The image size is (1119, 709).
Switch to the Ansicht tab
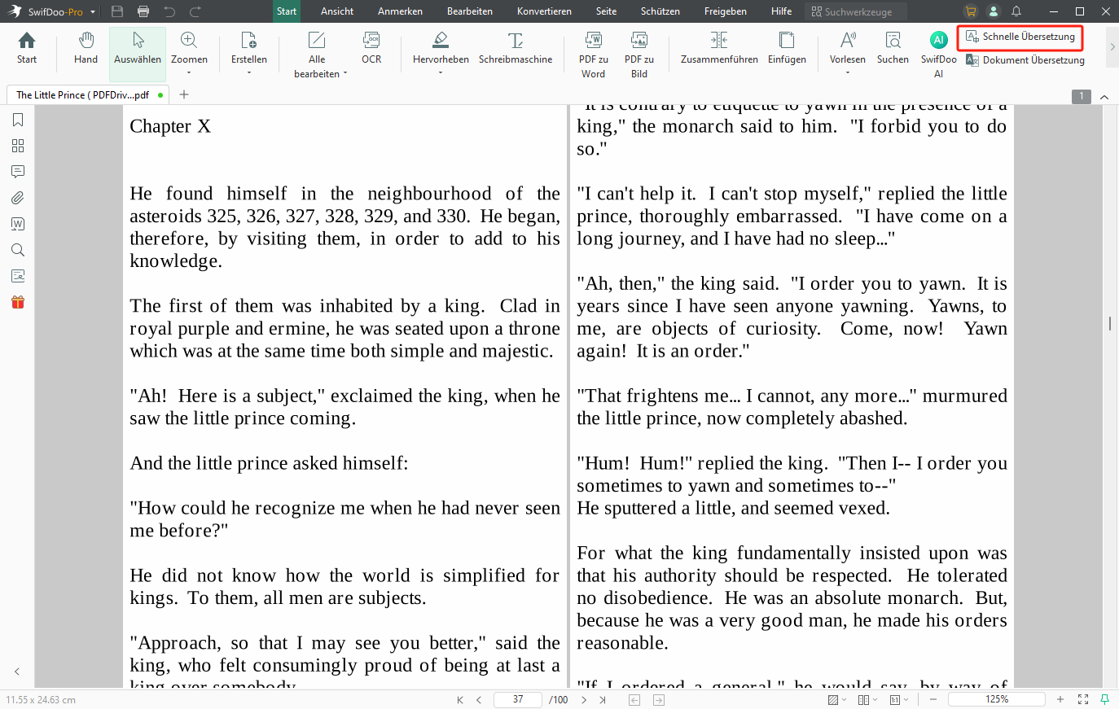(x=337, y=11)
